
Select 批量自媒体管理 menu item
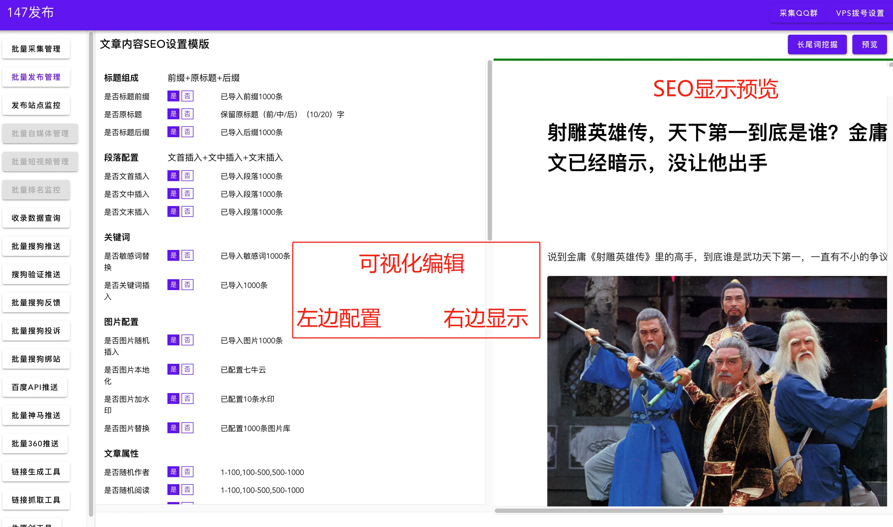point(40,133)
